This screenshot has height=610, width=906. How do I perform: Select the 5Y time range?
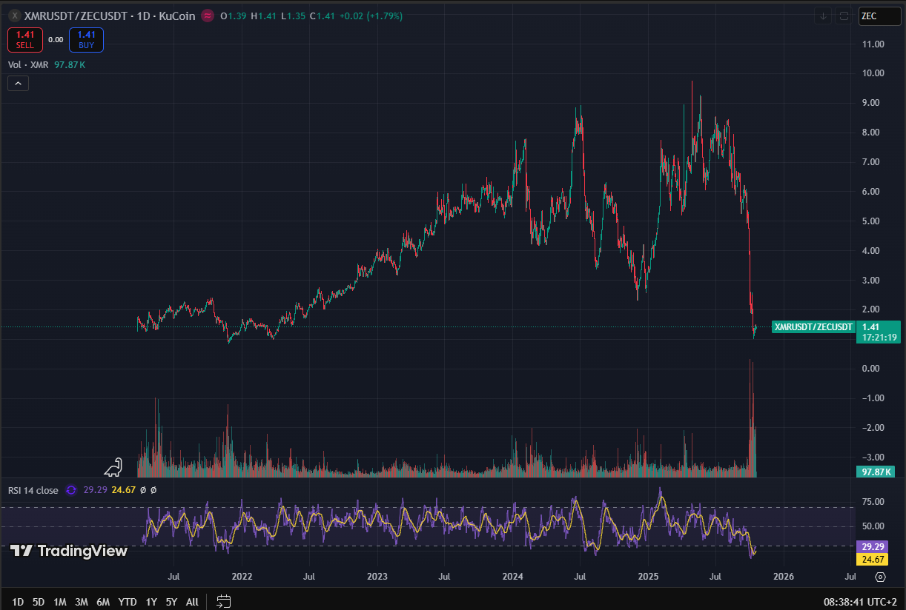pyautogui.click(x=171, y=602)
